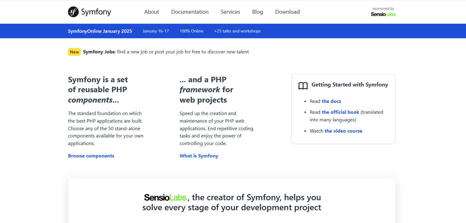Click the Symfony logo icon
The height and width of the screenshot is (223, 466).
point(73,12)
